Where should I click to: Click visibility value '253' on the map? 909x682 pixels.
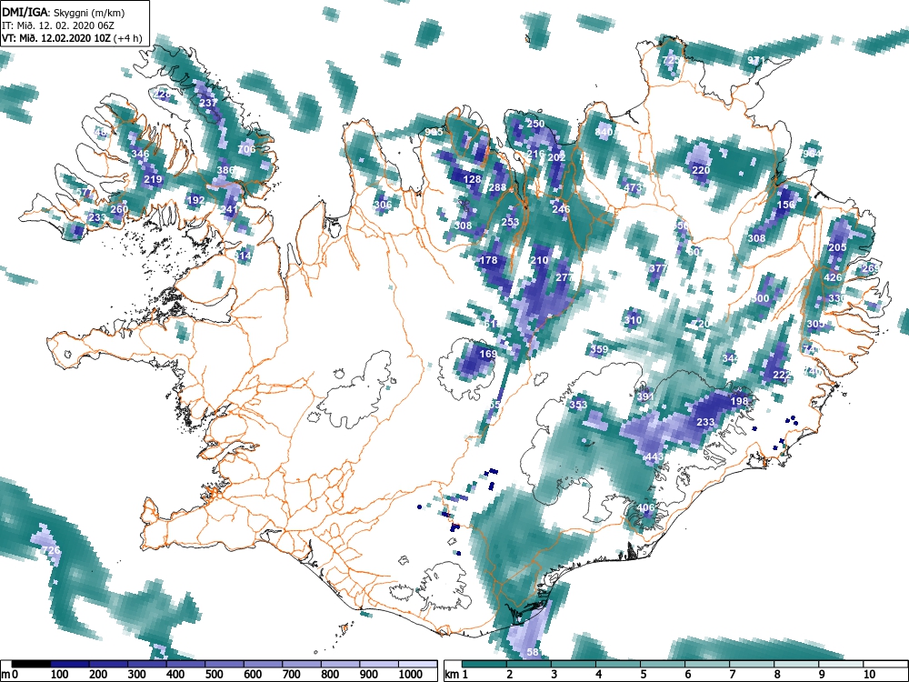click(510, 222)
